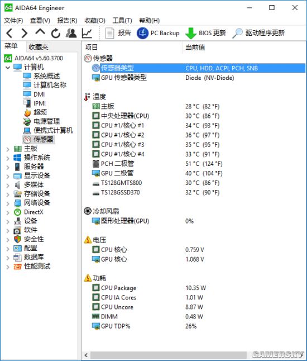The width and height of the screenshot is (307, 361).
Task: Open 驱动程序更新 from the toolbar
Action: tap(258, 33)
